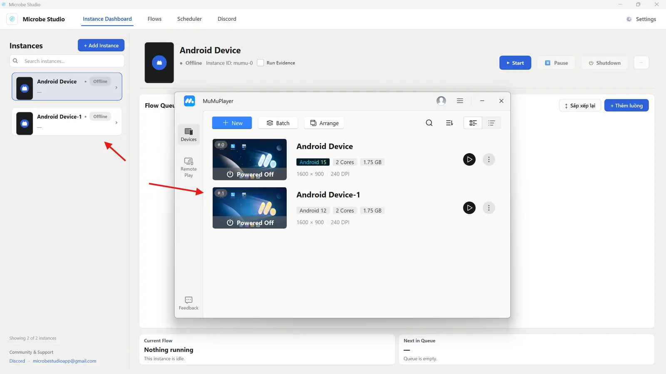Switch MuMuPlayer to compact list view
Viewport: 666px width, 374px height.
coord(492,123)
